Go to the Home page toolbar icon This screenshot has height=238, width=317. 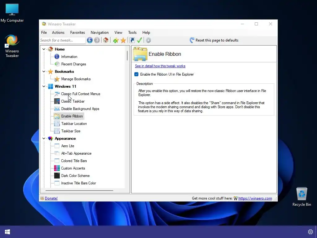pos(106,40)
